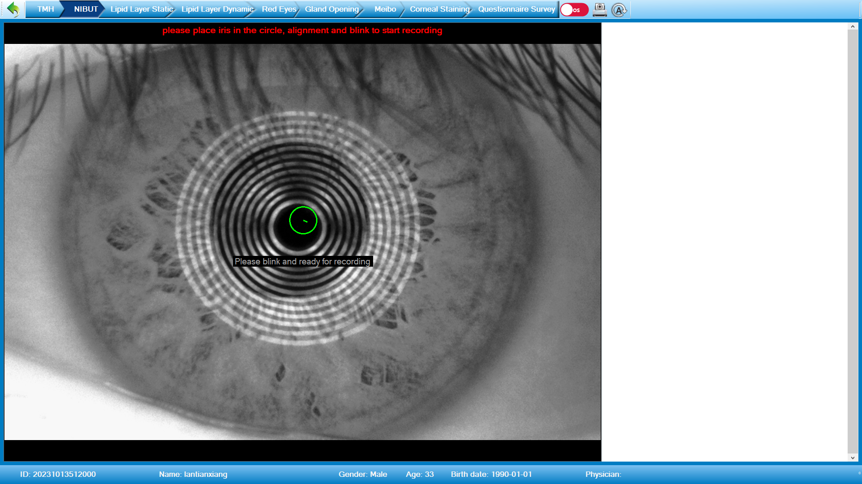Click the red iris placement instruction text

(302, 31)
